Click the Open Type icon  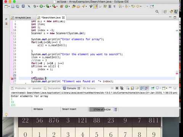[x=74, y=6]
